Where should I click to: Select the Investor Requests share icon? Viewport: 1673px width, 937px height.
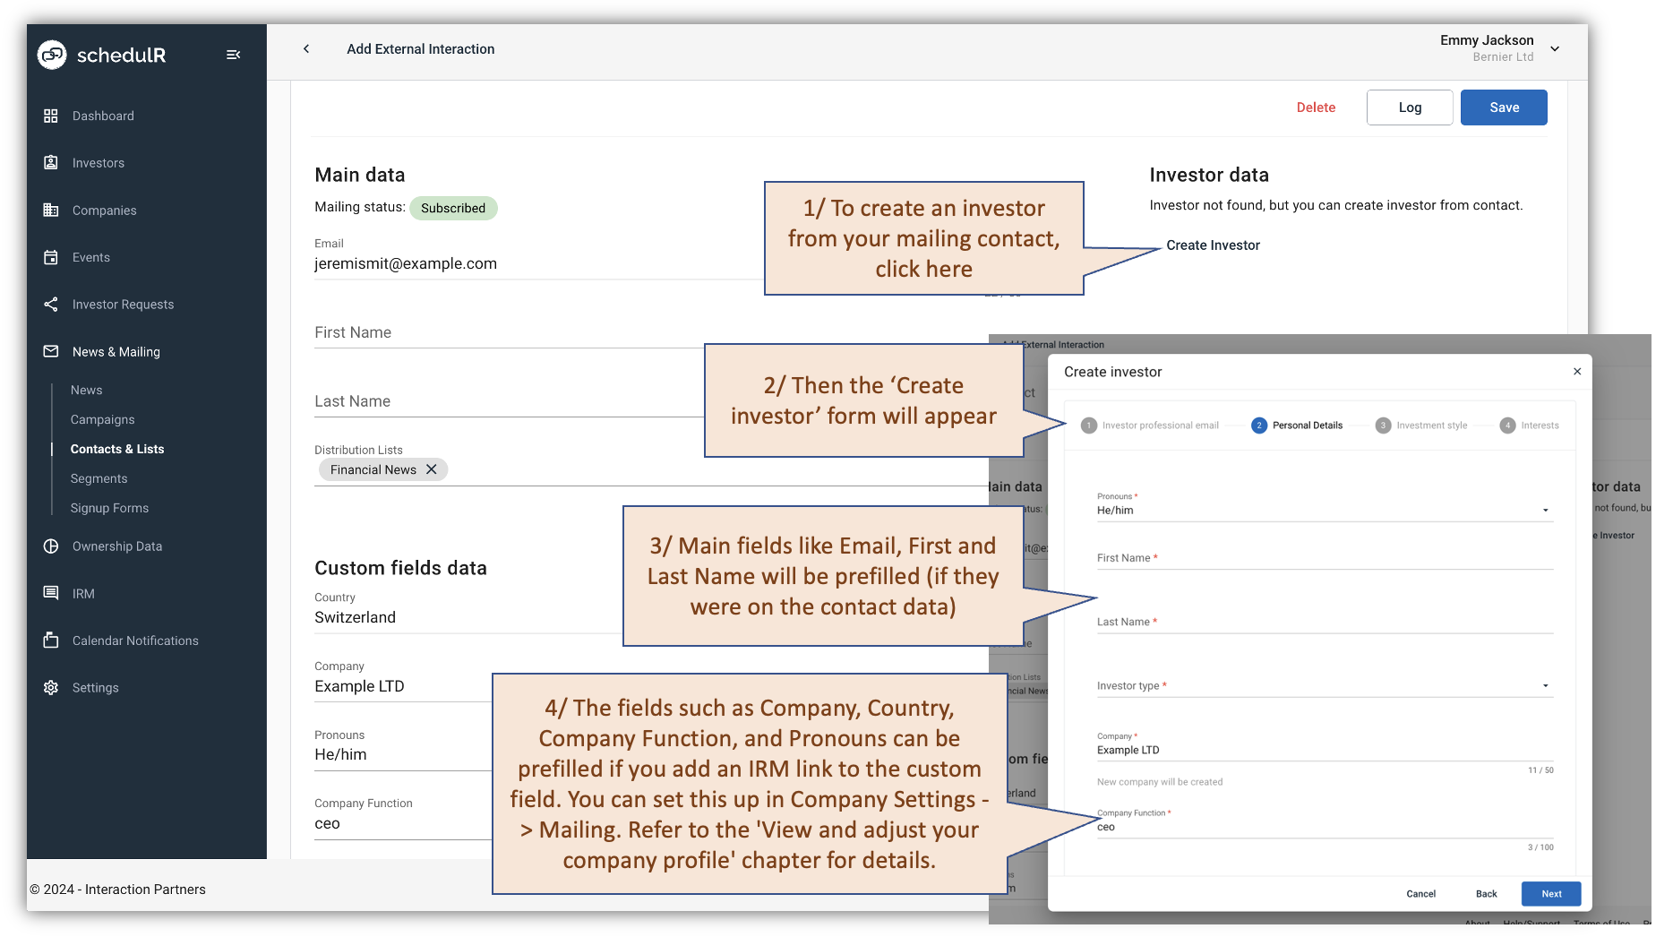click(x=52, y=304)
